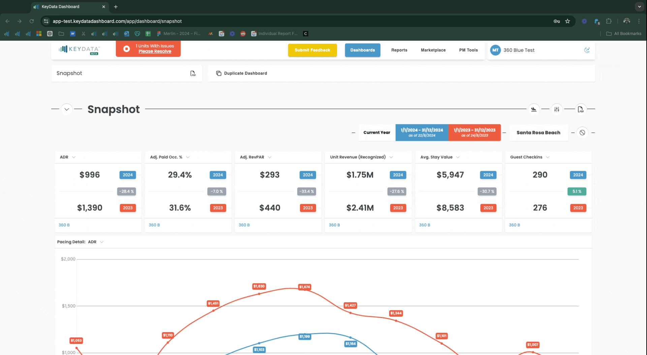The image size is (647, 355).
Task: Click the Snapshot PDF export icon
Action: (193, 73)
